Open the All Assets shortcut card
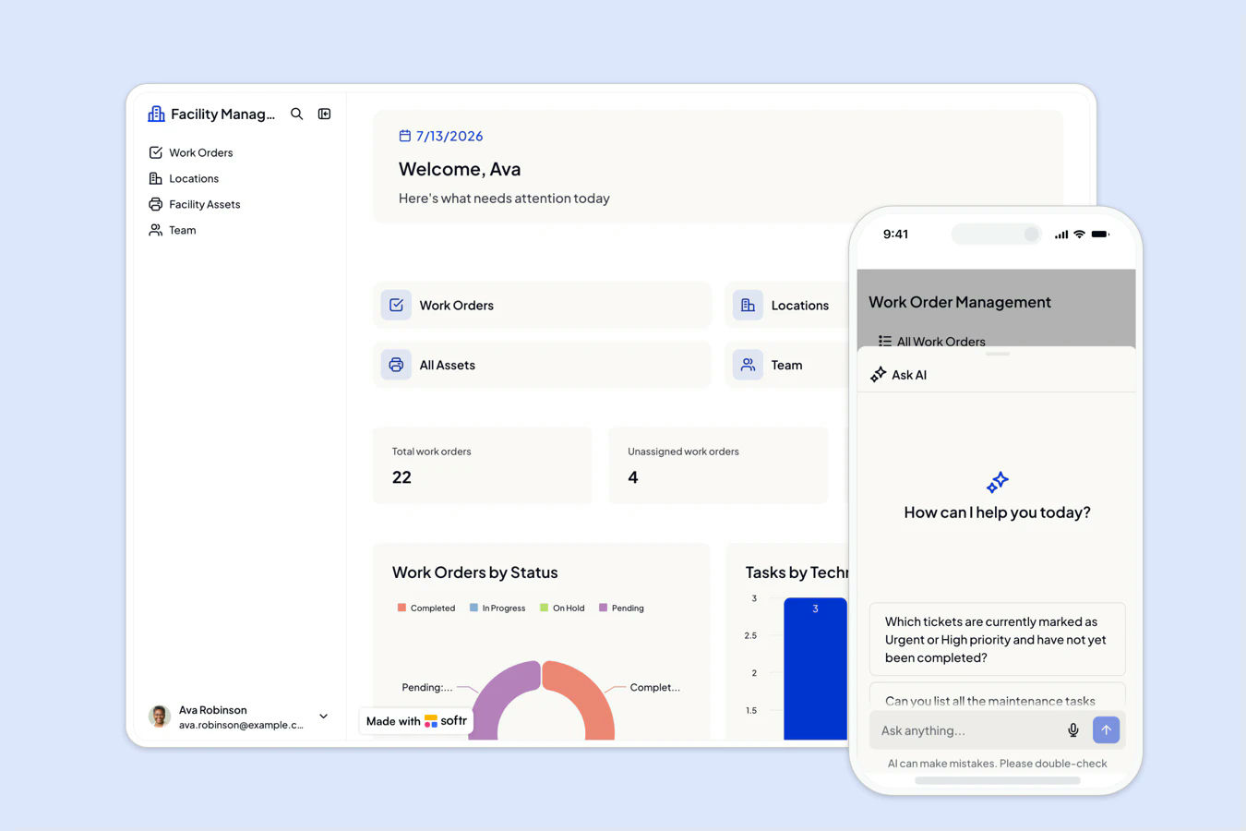Viewport: 1246px width, 831px height. coord(542,365)
